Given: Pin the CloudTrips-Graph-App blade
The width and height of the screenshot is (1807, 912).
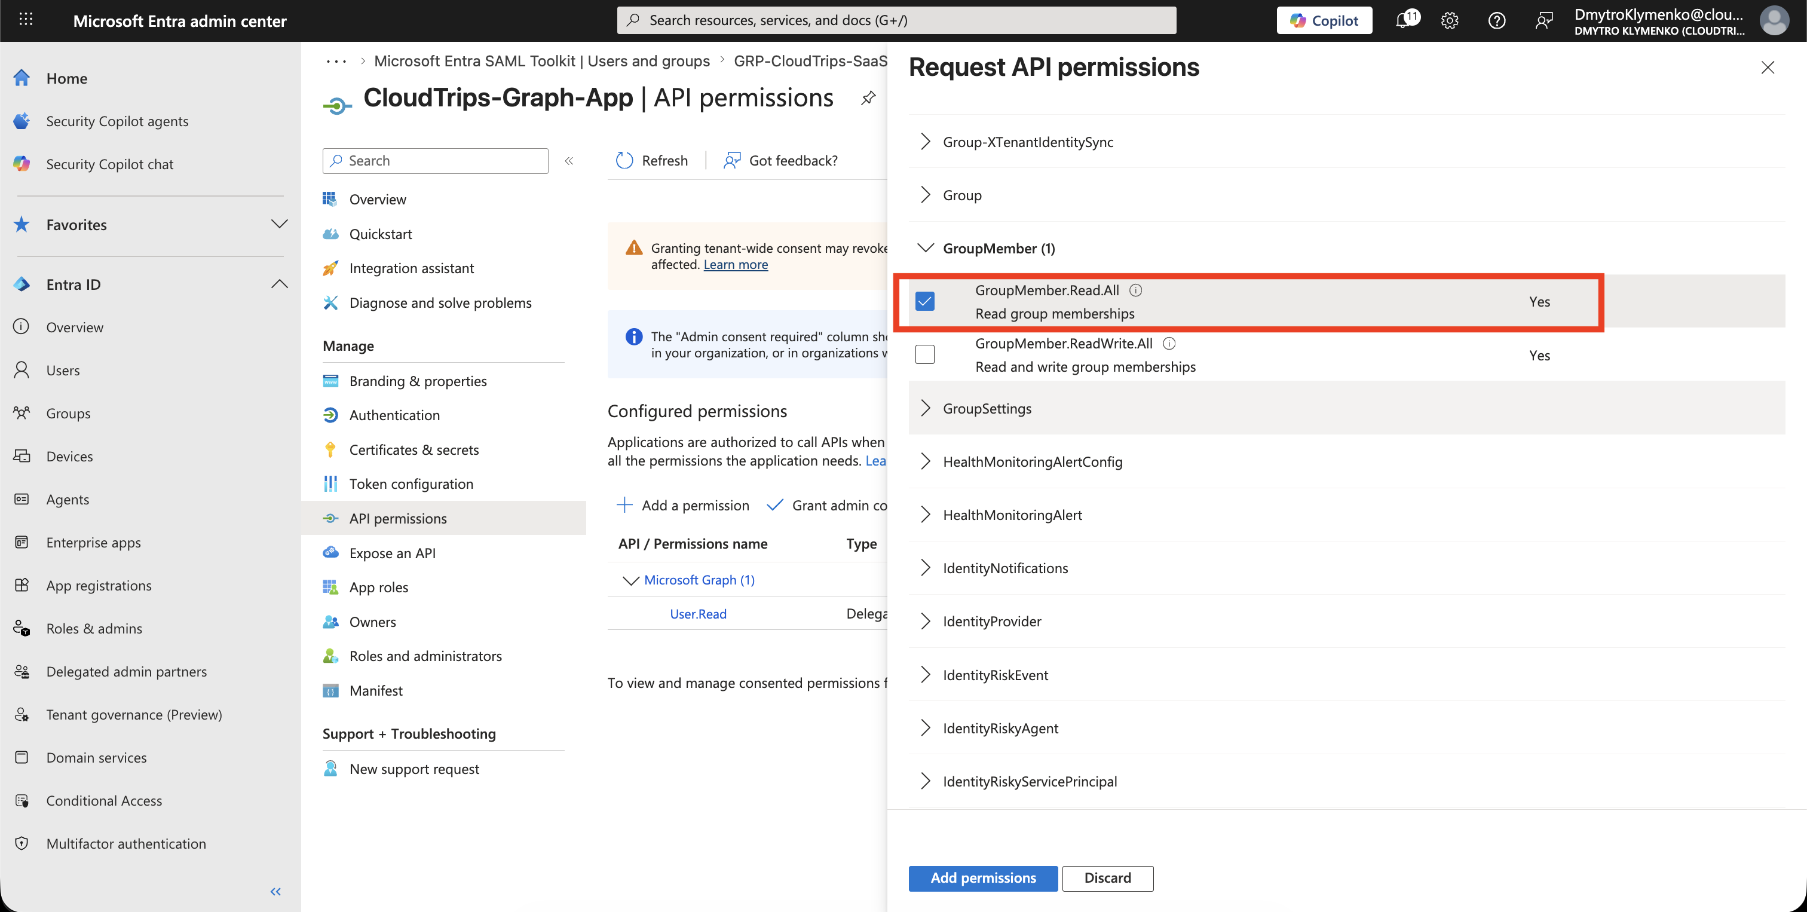Looking at the screenshot, I should 868,97.
